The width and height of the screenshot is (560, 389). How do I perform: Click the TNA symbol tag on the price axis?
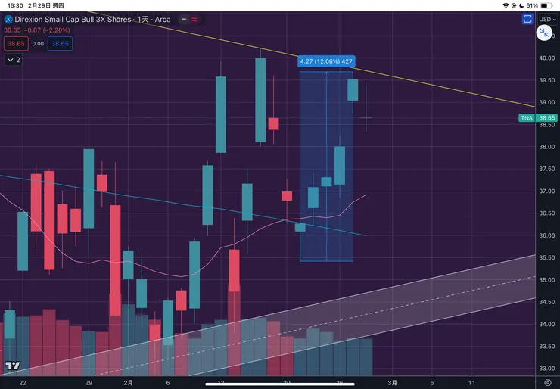coord(527,118)
